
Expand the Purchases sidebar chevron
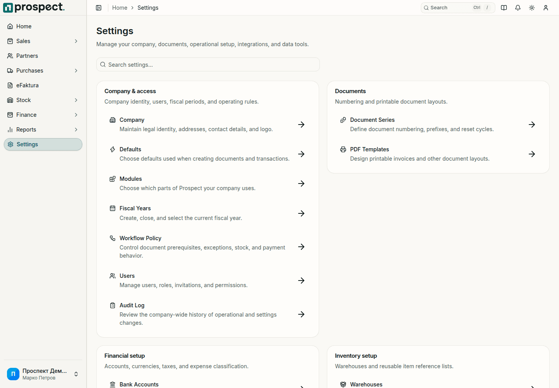click(x=76, y=71)
